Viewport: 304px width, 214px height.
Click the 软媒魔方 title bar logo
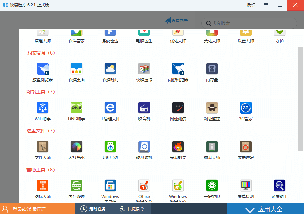click(6, 5)
